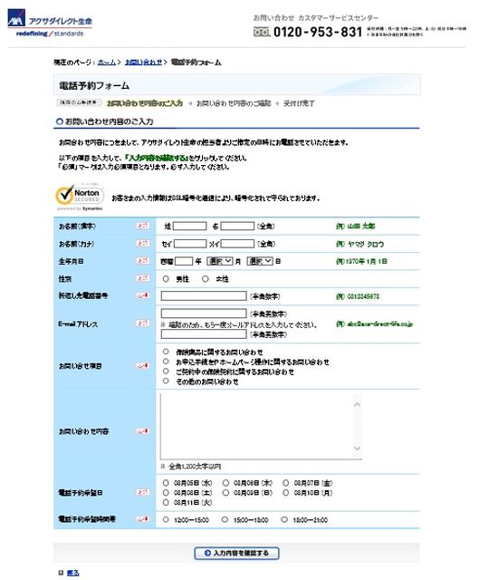Viewport: 479px width, 580px height.
Task: Select the 12:00-15:00 time slot
Action: [x=166, y=519]
